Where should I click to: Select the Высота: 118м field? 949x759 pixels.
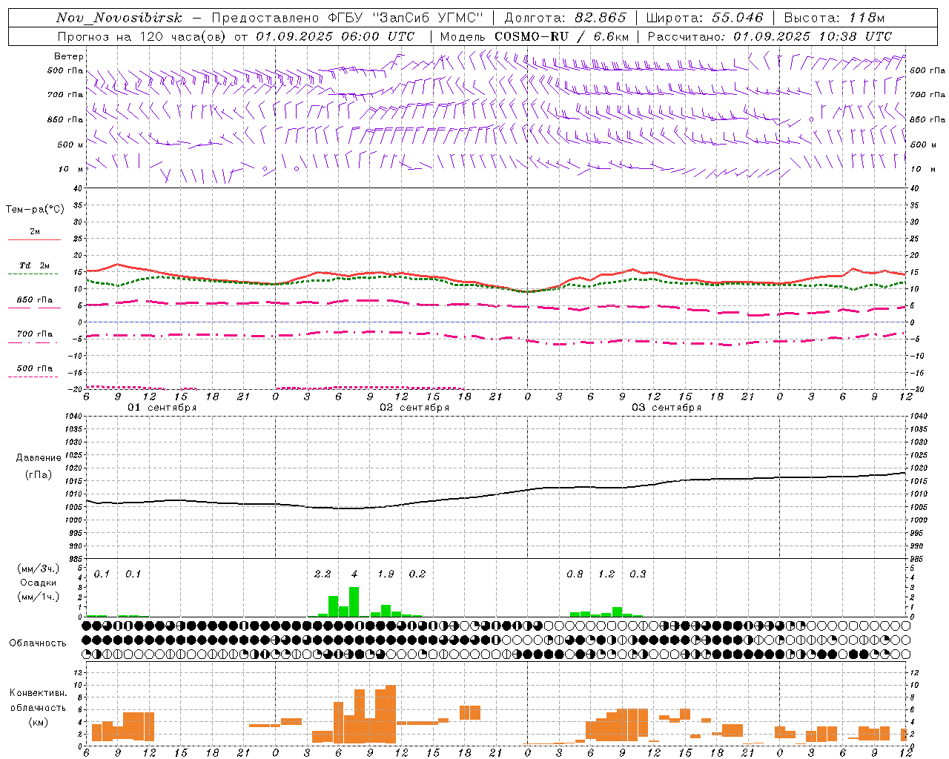(x=834, y=18)
